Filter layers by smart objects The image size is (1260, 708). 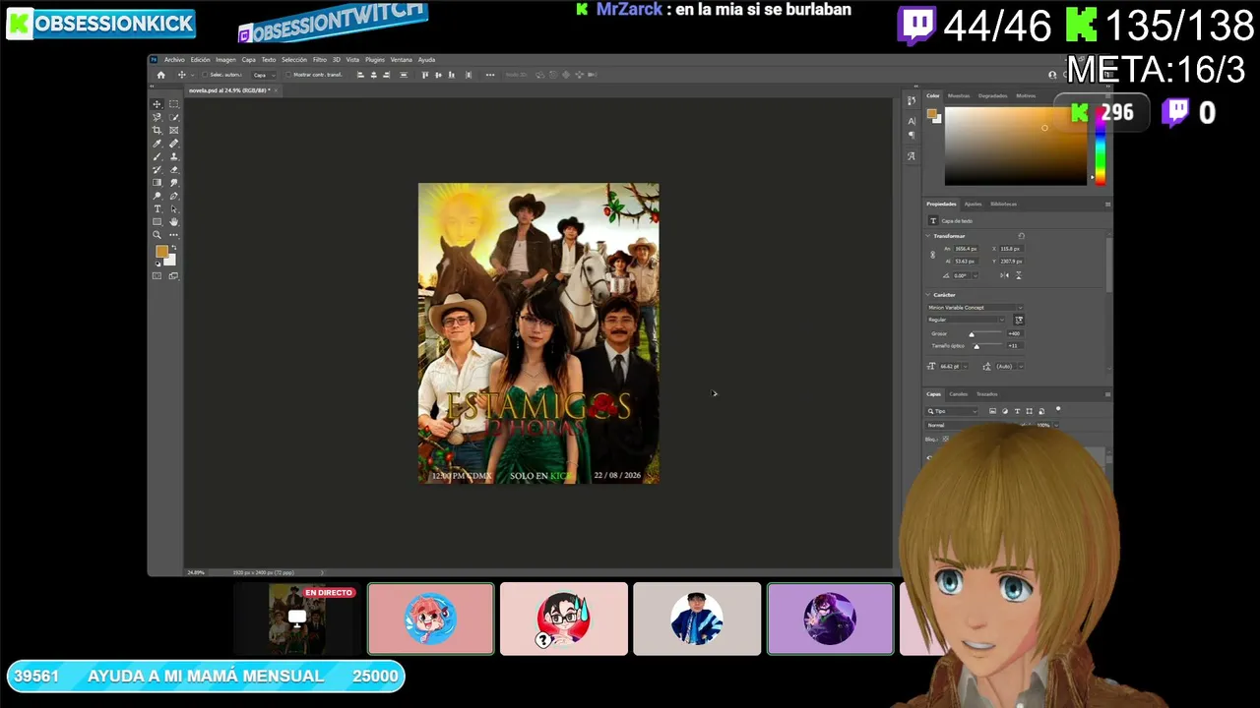tap(1041, 411)
